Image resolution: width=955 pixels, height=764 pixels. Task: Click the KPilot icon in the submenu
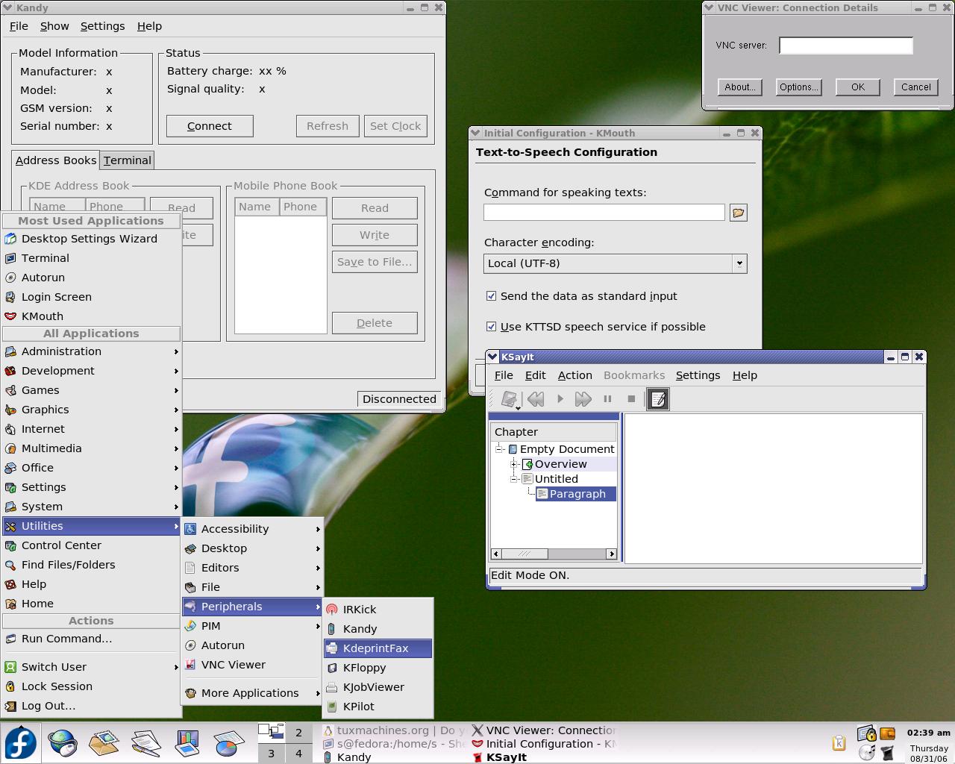(332, 707)
